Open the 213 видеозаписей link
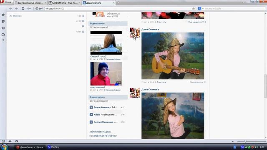The width and height of the screenshot is (267, 150). pos(99,27)
